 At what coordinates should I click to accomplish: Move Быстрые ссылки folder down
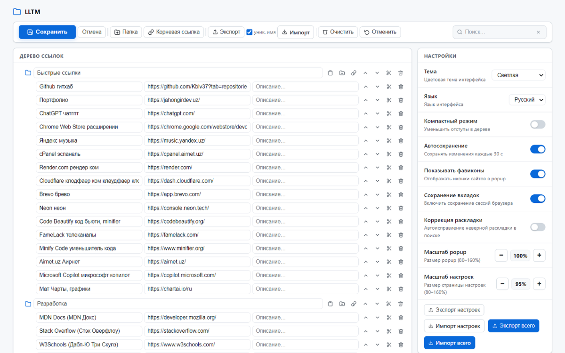click(x=377, y=73)
